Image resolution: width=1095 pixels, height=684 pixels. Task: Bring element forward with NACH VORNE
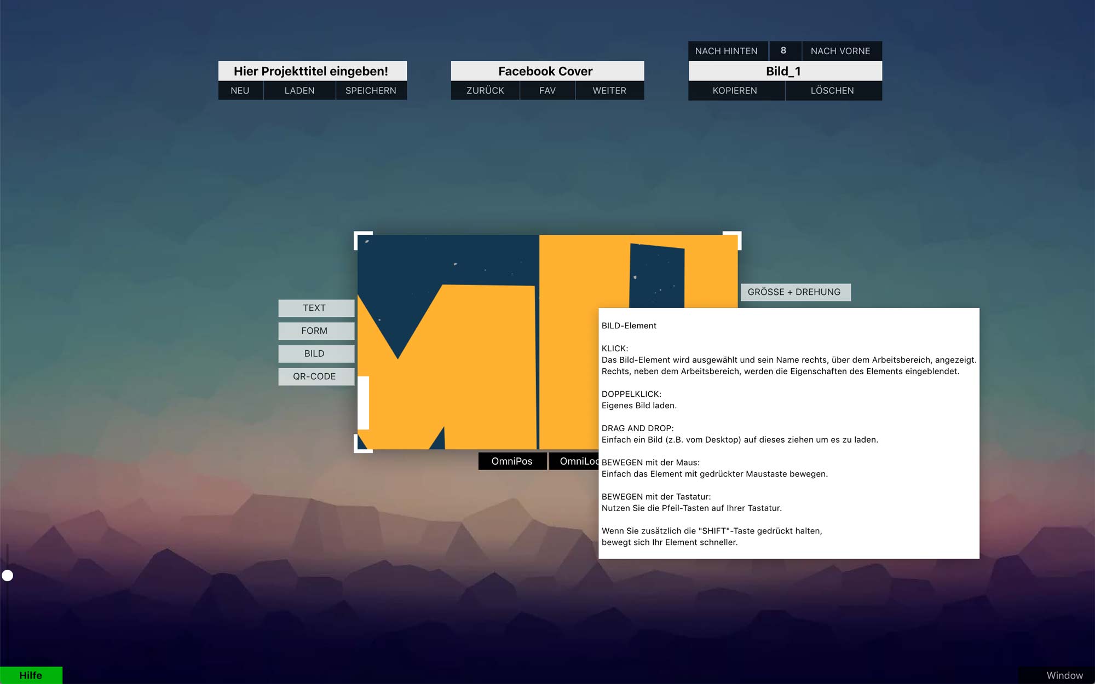tap(840, 51)
